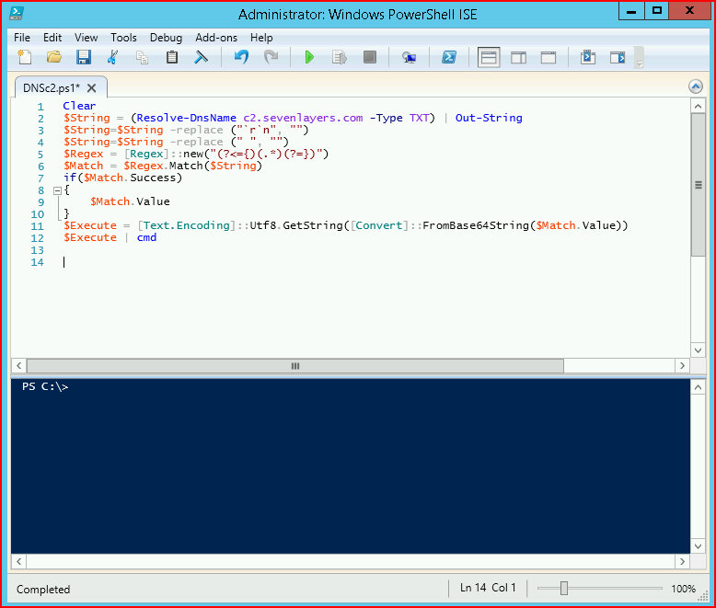Open the File menu
The image size is (716, 608).
coord(22,38)
